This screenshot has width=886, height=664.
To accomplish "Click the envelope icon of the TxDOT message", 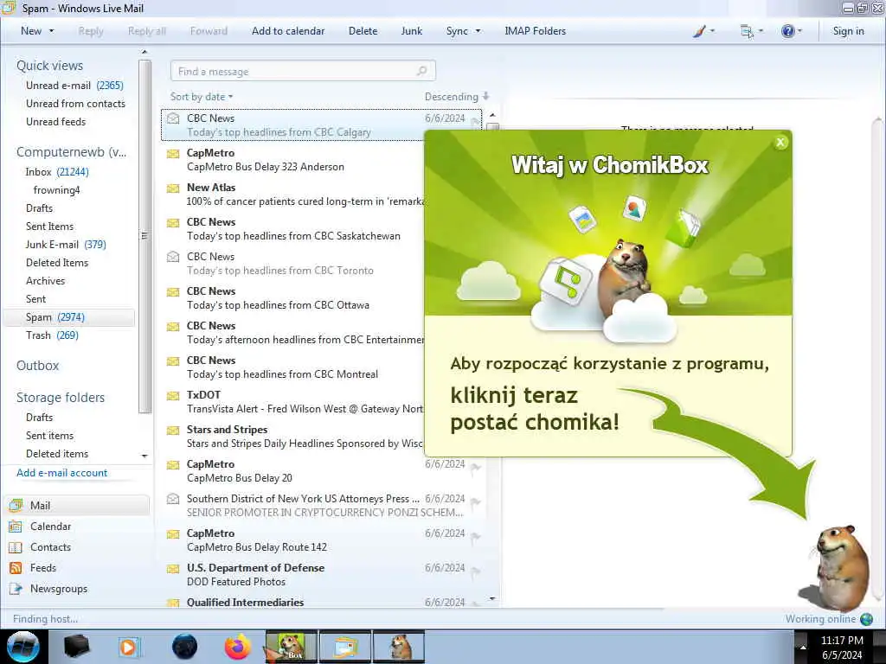I will click(x=173, y=395).
